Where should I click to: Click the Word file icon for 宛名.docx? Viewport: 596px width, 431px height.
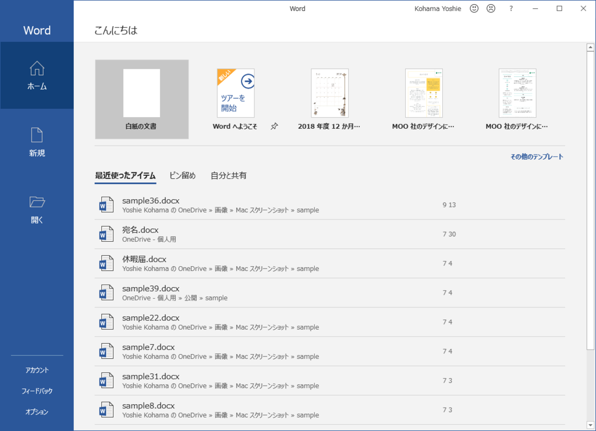click(x=107, y=234)
